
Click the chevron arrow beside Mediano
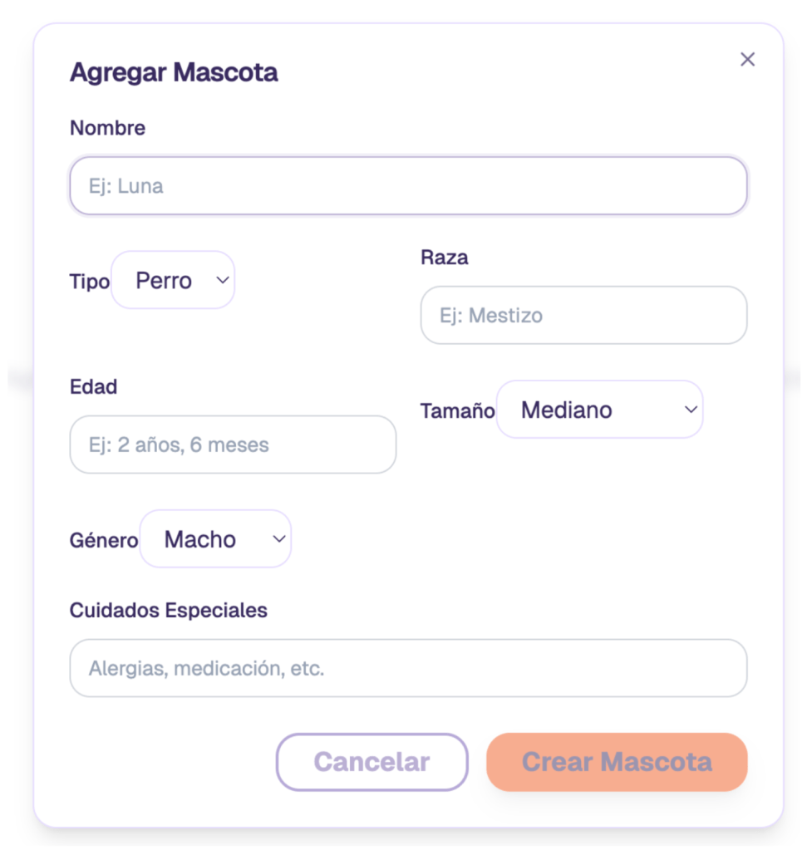point(690,410)
